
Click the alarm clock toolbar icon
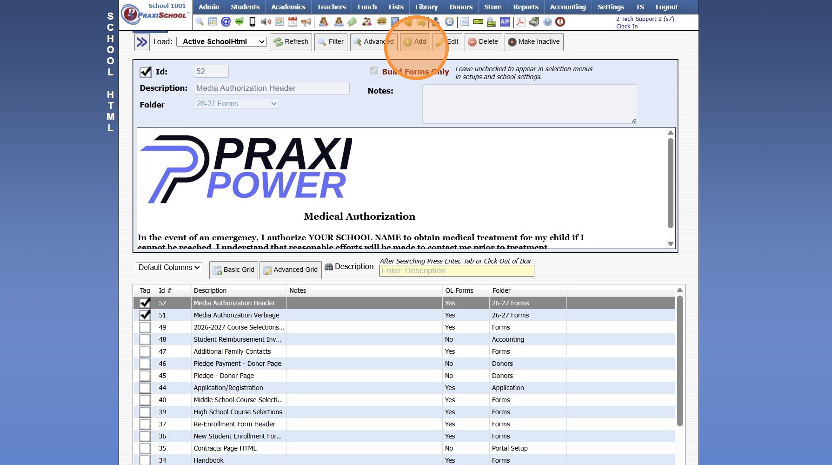pyautogui.click(x=449, y=22)
